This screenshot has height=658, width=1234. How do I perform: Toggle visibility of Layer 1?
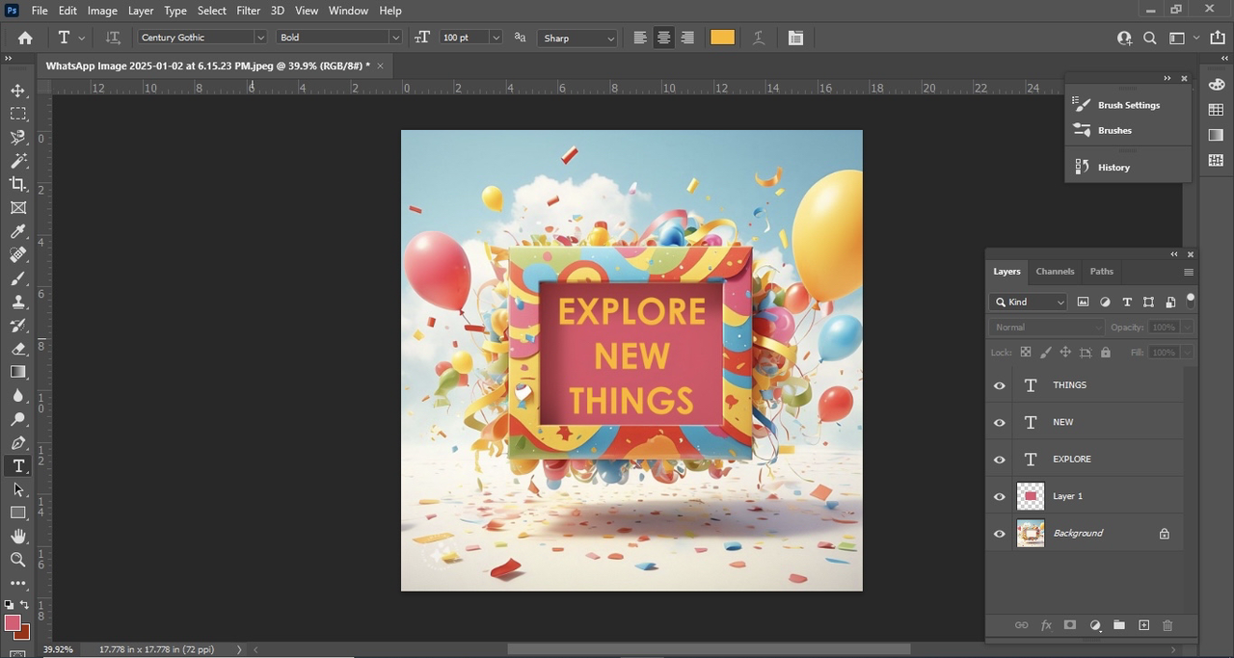pos(1000,496)
